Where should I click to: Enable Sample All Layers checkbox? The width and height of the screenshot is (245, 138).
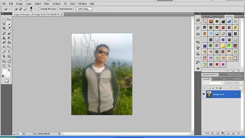39,9
